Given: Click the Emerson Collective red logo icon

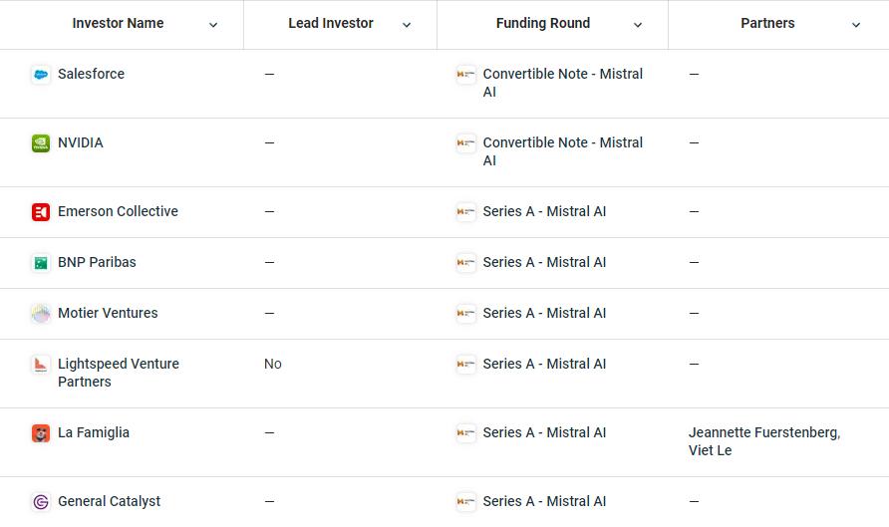Looking at the screenshot, I should click(x=41, y=212).
